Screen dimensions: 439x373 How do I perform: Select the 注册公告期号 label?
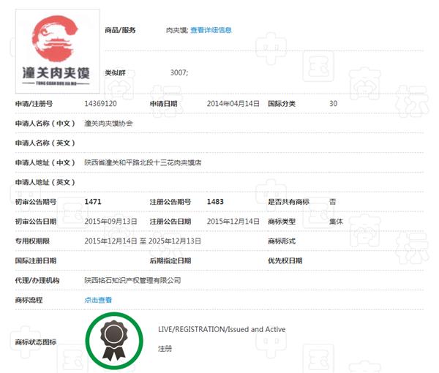point(170,202)
